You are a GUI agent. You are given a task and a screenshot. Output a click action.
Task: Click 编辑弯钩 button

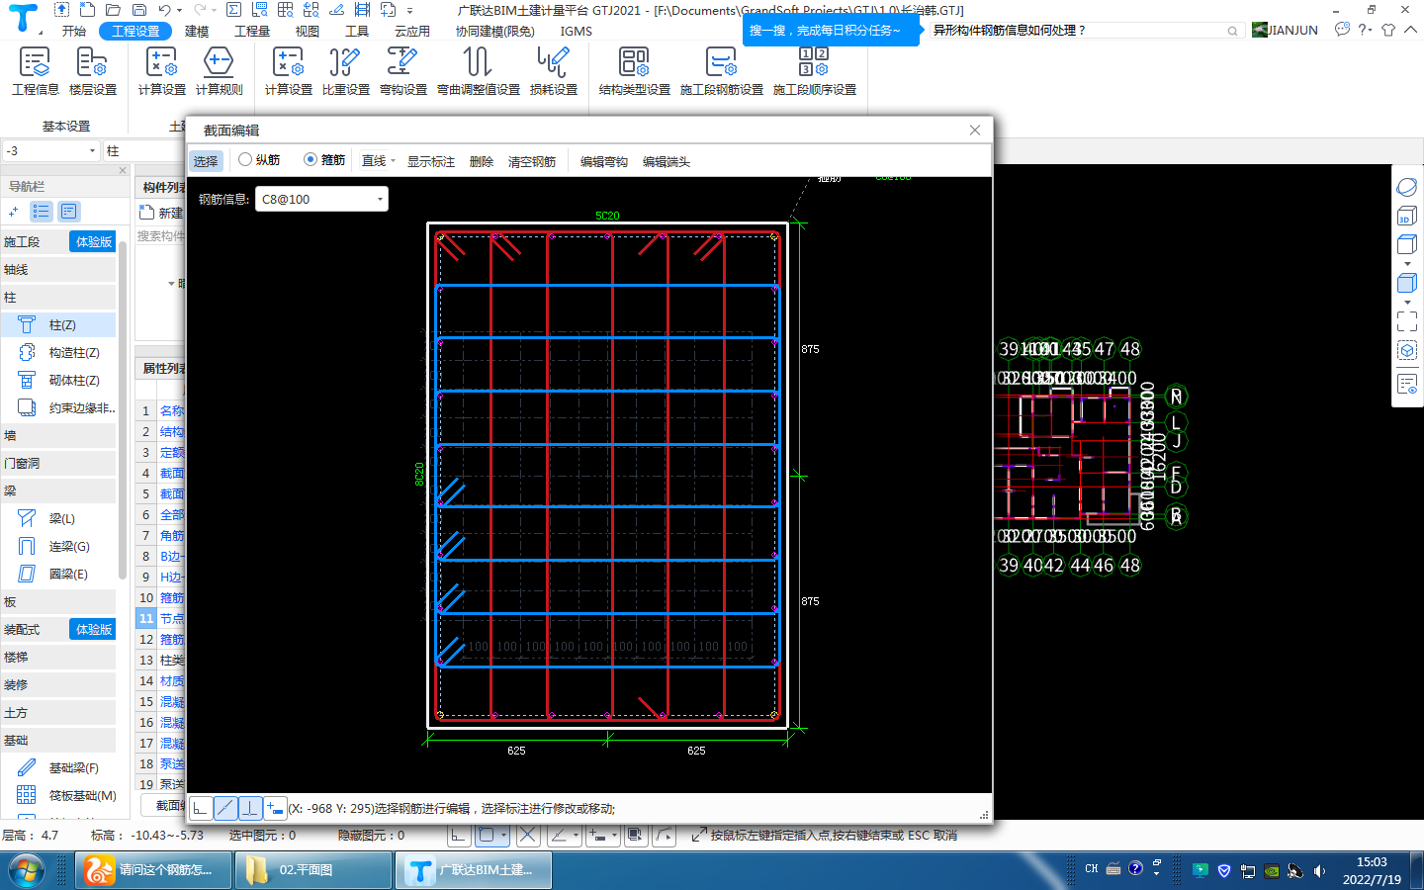604,161
